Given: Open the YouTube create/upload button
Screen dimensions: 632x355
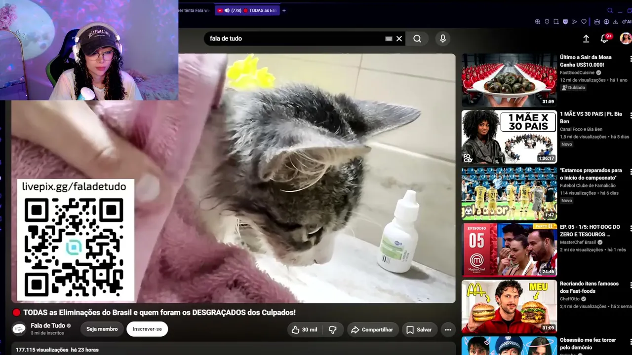Looking at the screenshot, I should tap(586, 38).
